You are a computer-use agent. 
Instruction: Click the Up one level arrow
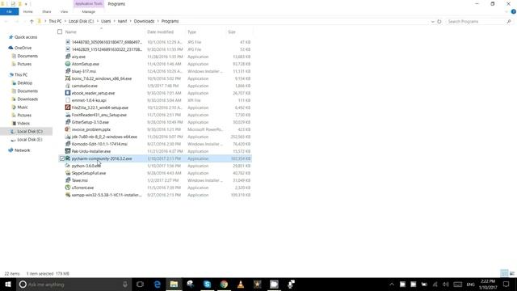(32, 21)
